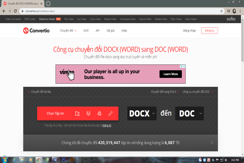Screen dimensions: 244x163
Task: Click the softo brand link
Action: click(231, 19)
